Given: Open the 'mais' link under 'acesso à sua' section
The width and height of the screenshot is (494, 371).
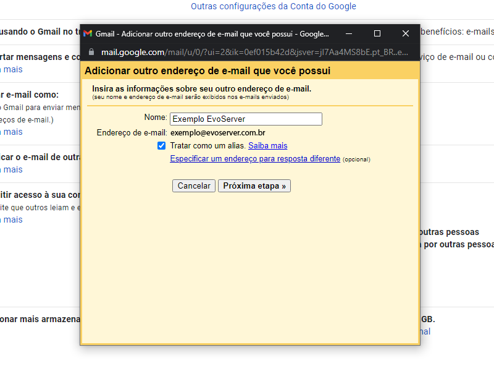Looking at the screenshot, I should [13, 220].
